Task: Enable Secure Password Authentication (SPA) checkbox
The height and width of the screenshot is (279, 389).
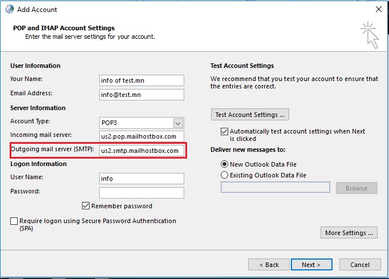Action: [x=14, y=221]
